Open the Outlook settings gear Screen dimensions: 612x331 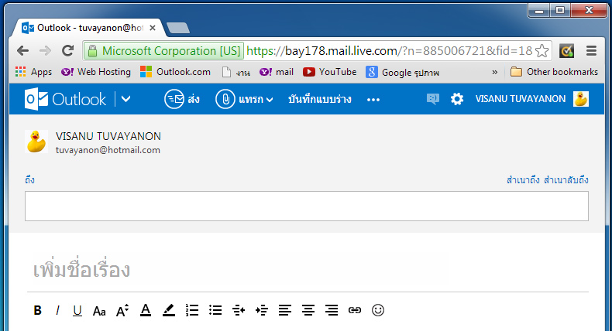pyautogui.click(x=457, y=99)
